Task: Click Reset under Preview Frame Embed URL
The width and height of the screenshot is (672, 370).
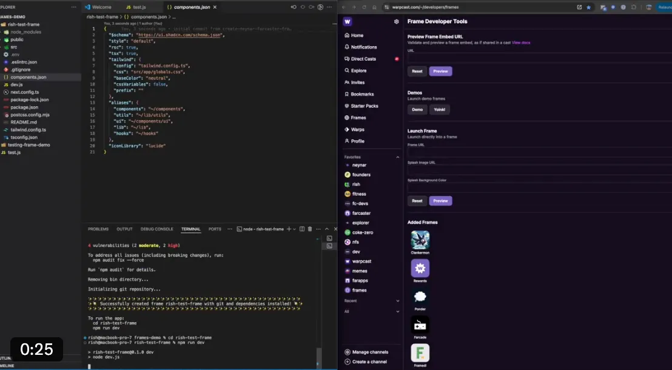Action: [417, 71]
